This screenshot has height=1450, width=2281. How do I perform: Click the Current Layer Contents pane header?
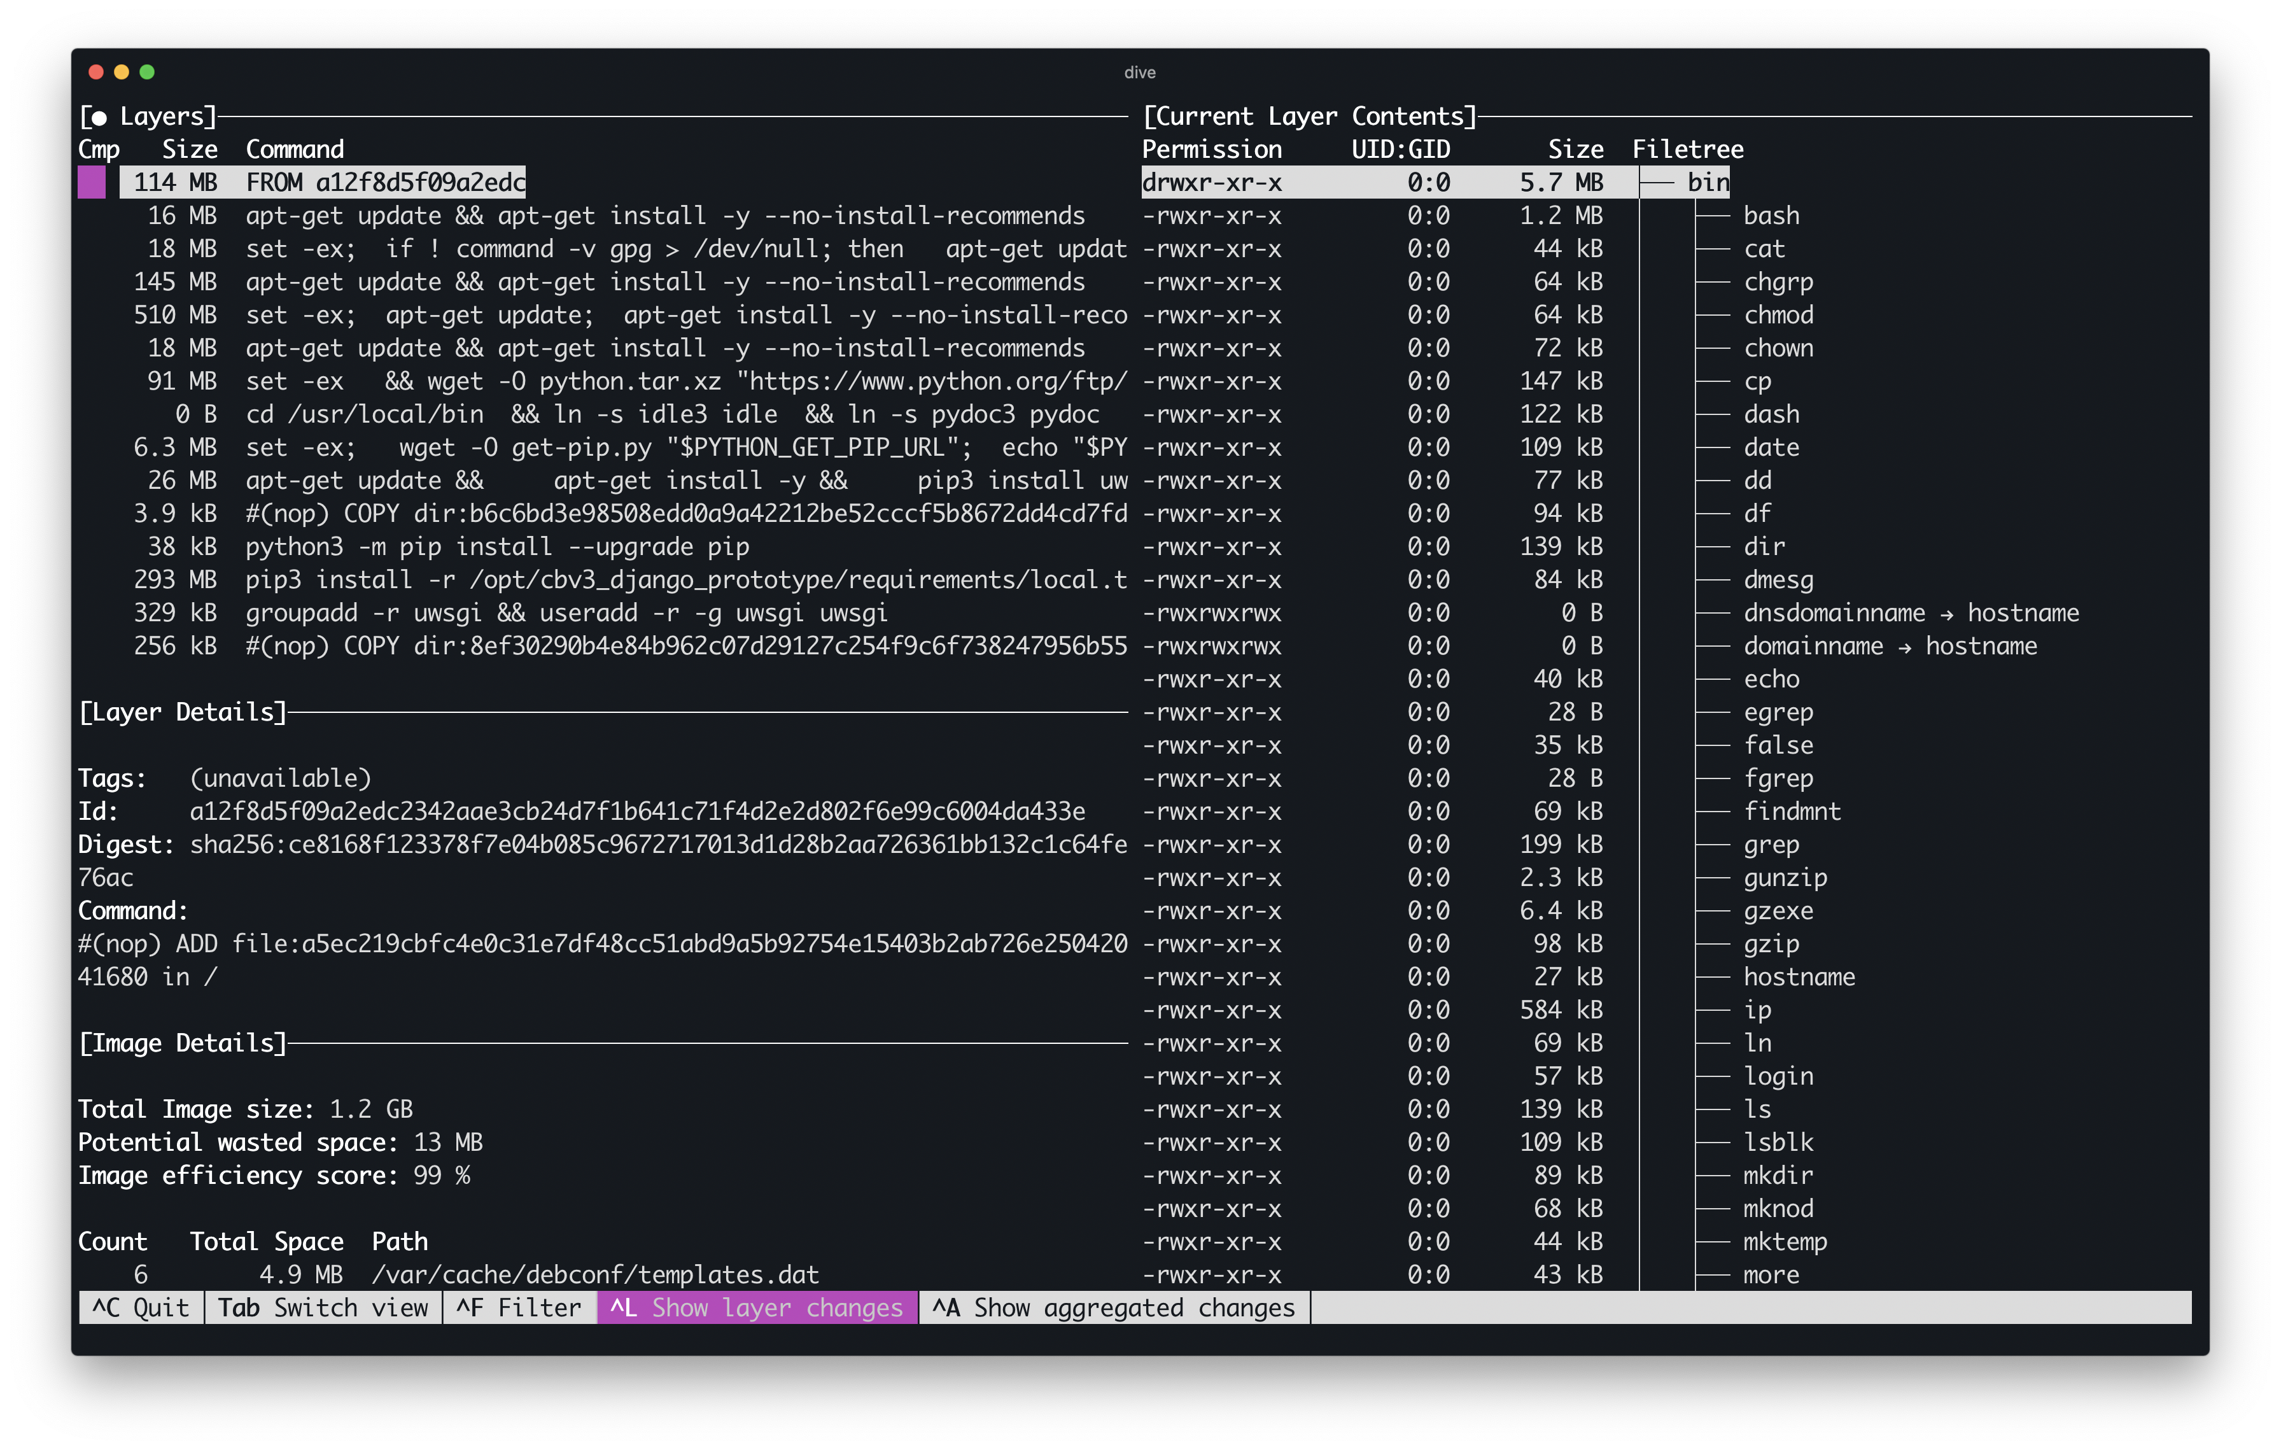pos(1310,116)
